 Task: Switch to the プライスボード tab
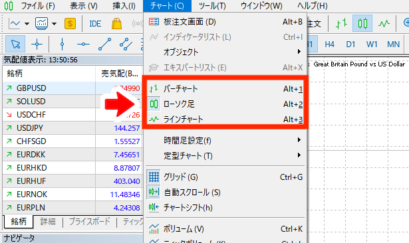pyautogui.click(x=89, y=221)
